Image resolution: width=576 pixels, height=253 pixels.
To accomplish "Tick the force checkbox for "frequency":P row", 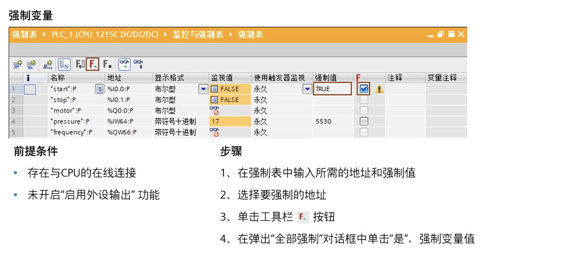I will [364, 132].
